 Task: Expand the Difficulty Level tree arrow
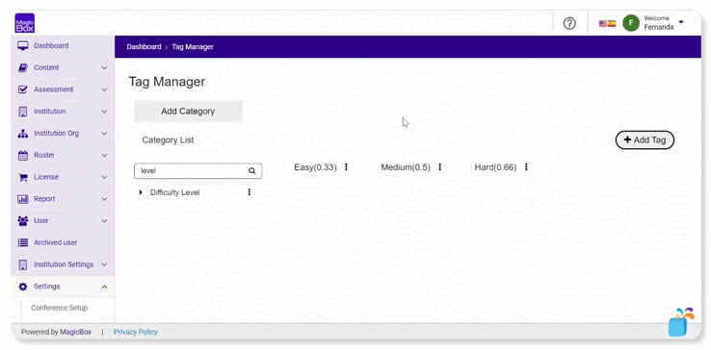141,192
